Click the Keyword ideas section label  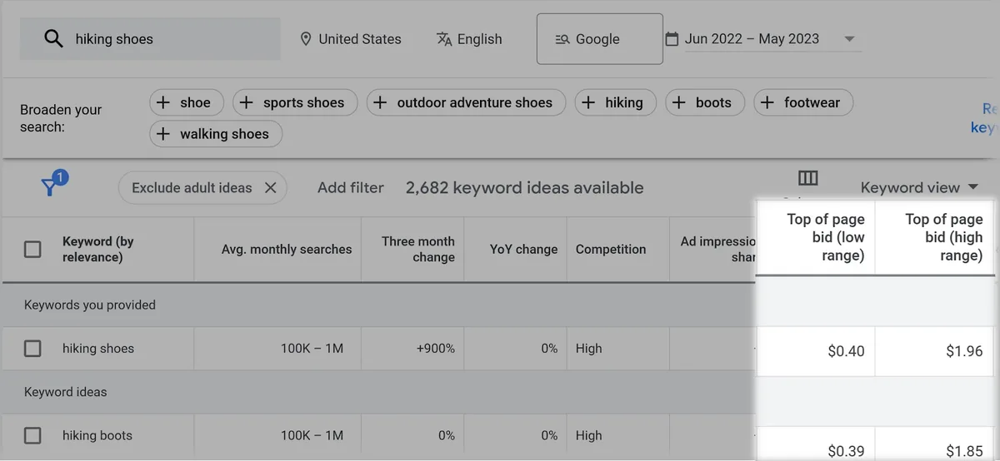(x=66, y=392)
